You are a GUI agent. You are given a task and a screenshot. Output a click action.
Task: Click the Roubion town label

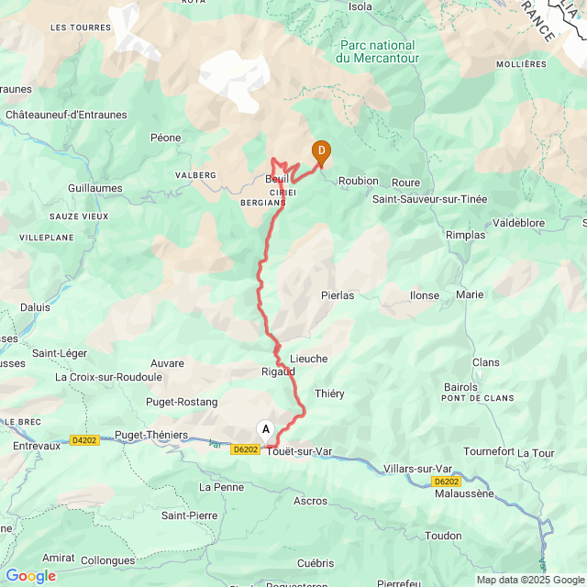pyautogui.click(x=359, y=181)
